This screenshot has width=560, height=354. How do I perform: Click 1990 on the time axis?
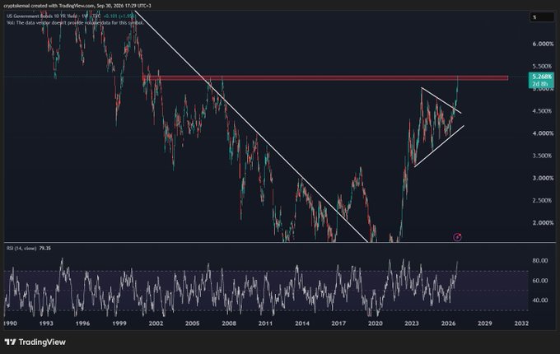[10, 324]
